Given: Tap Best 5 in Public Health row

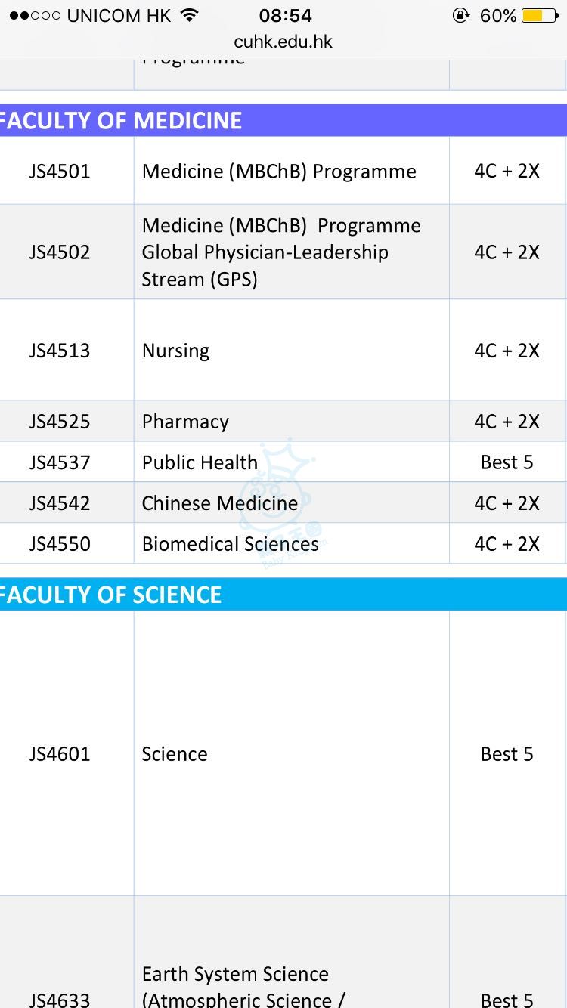Looking at the screenshot, I should pyautogui.click(x=507, y=462).
